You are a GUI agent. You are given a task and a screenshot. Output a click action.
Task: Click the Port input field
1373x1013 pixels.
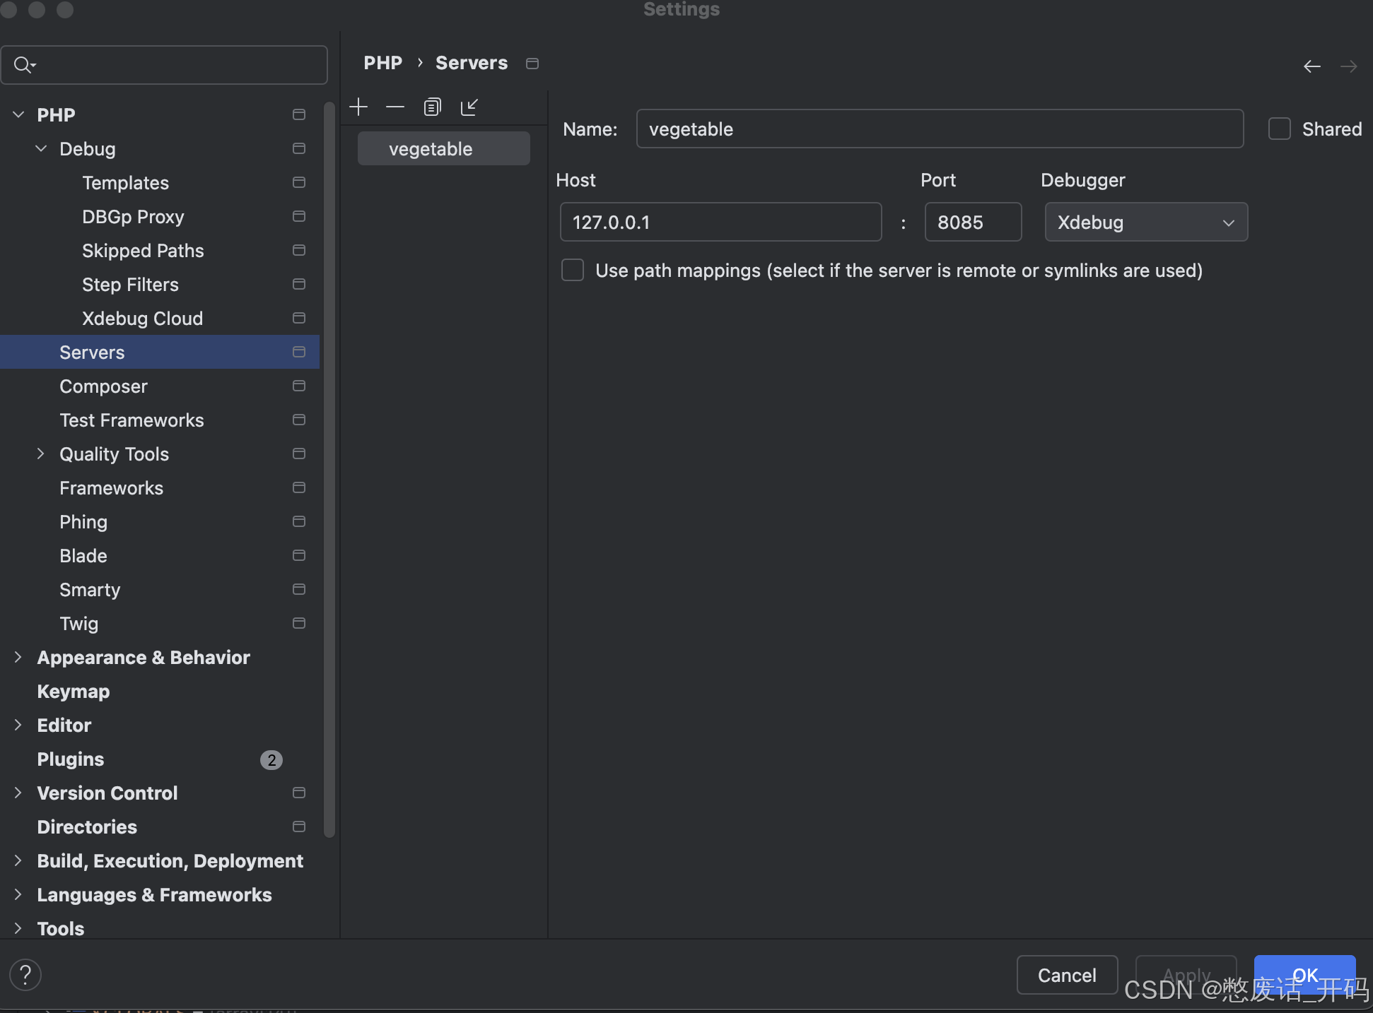972,222
